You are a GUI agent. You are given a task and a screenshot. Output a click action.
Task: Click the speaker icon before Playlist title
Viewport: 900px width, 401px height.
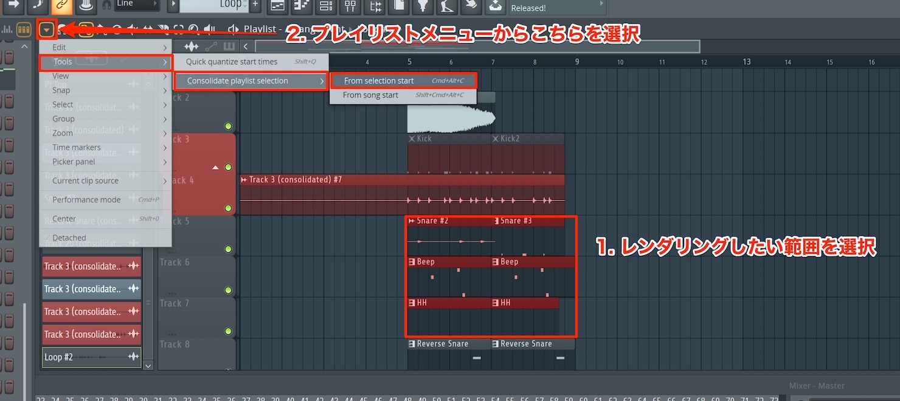click(233, 29)
